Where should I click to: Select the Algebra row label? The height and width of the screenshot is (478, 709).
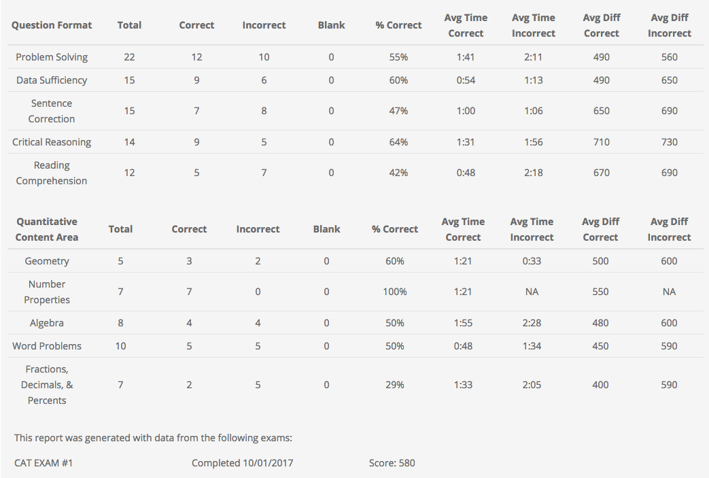tap(47, 323)
